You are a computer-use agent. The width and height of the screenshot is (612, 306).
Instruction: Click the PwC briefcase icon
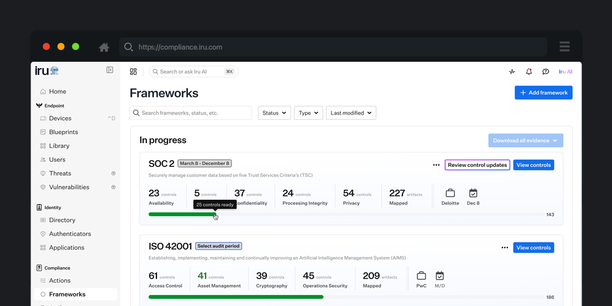click(x=421, y=275)
